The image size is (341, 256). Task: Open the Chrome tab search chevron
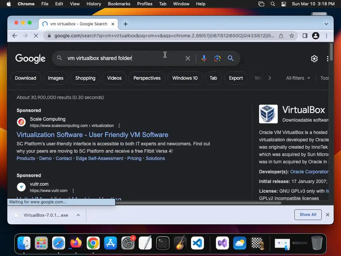pyautogui.click(x=326, y=24)
